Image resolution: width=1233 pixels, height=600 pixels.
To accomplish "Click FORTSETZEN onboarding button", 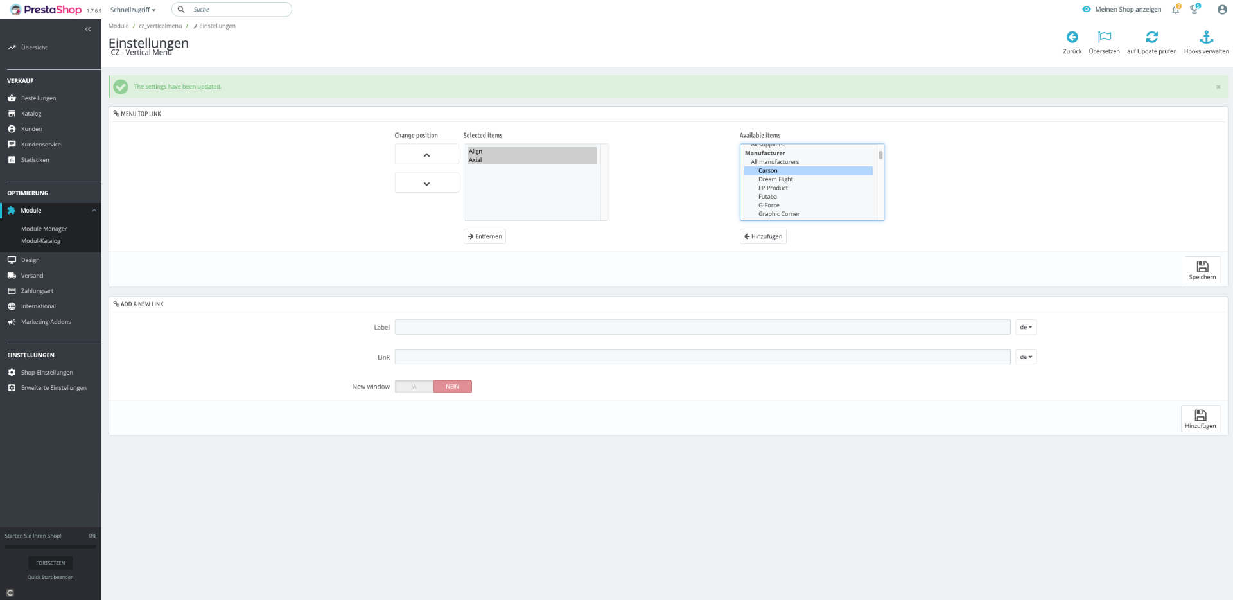I will pyautogui.click(x=50, y=563).
